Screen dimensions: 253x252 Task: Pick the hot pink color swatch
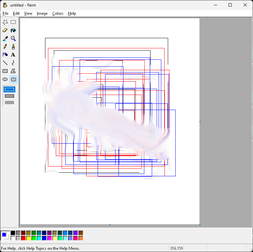click(76, 238)
